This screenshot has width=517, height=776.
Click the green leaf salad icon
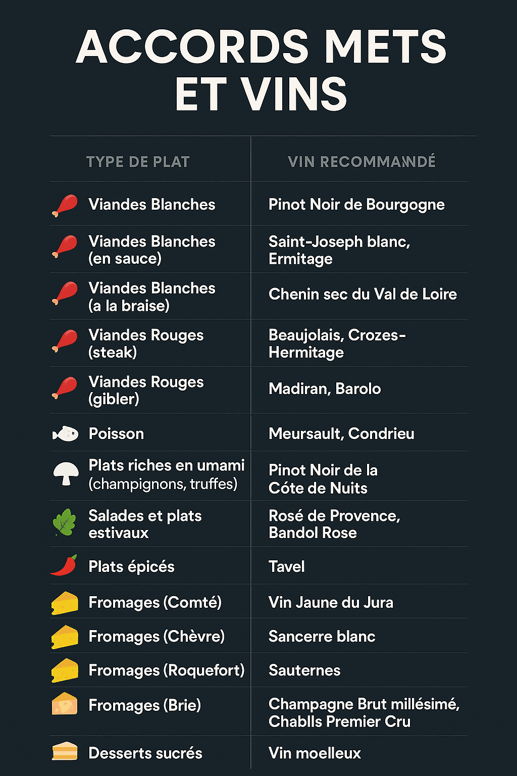point(64,522)
